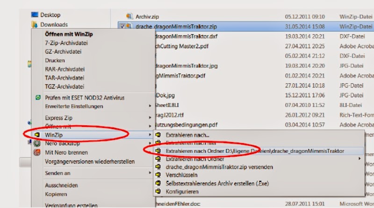Select 'TAR-Archivdatei' menu entry
374x208 pixels.
[x=65, y=78]
